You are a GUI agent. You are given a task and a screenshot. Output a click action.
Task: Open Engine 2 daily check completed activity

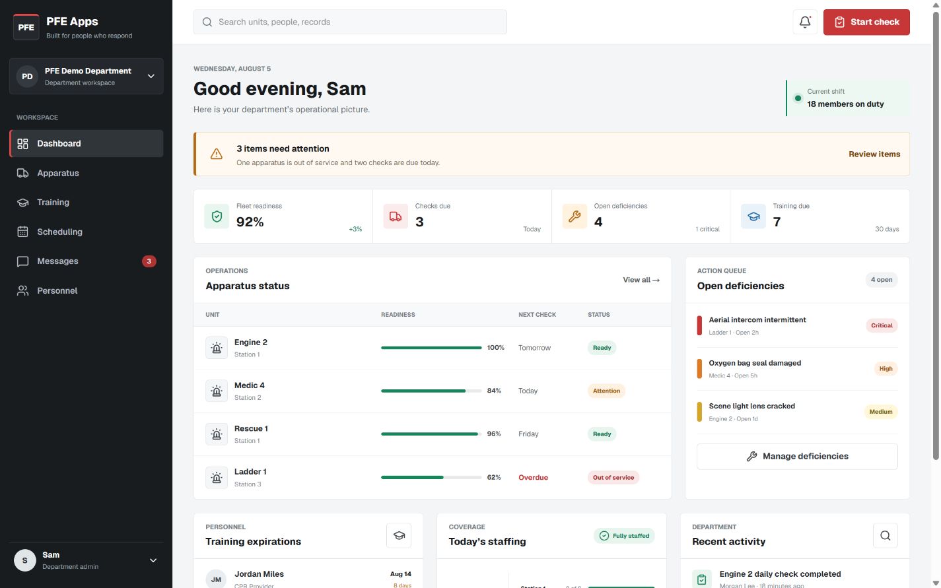tap(795, 578)
